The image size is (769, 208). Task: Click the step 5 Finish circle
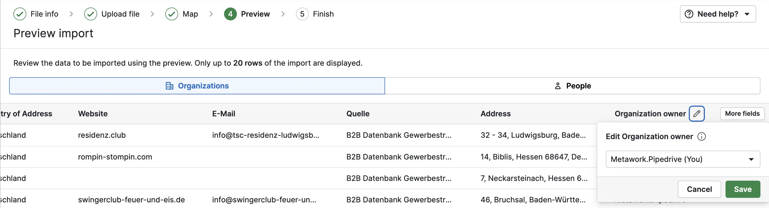coord(302,14)
